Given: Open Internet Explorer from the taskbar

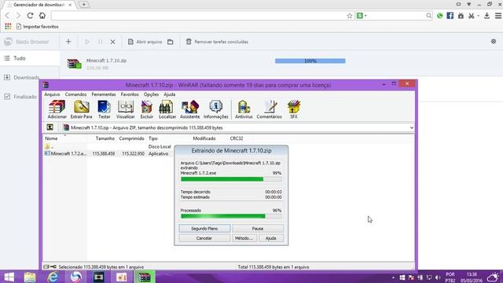Looking at the screenshot, I should click(x=53, y=277).
